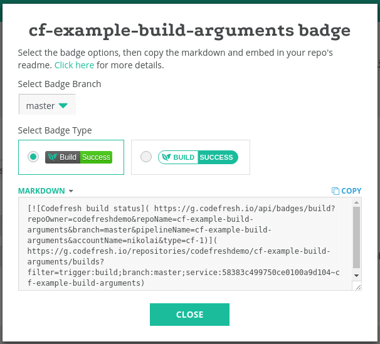Click the textarea resize grip icon

(x=358, y=287)
